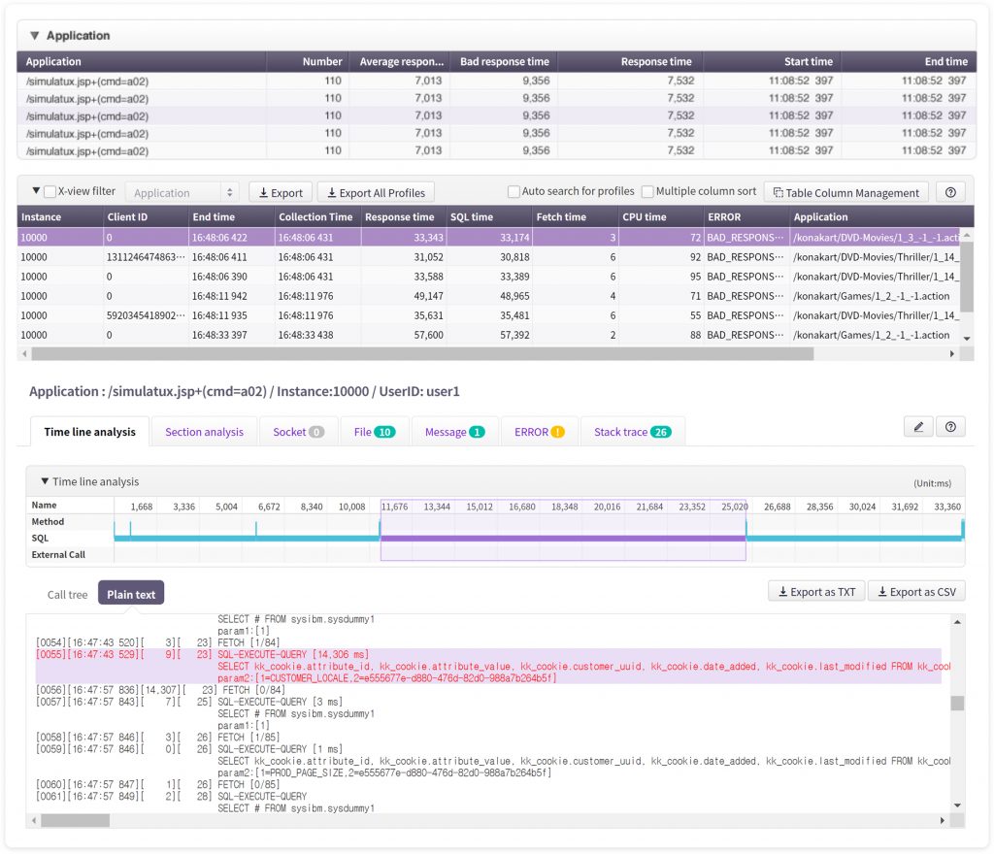Click Export as TXT button
Screen dimensions: 994x854
point(816,592)
